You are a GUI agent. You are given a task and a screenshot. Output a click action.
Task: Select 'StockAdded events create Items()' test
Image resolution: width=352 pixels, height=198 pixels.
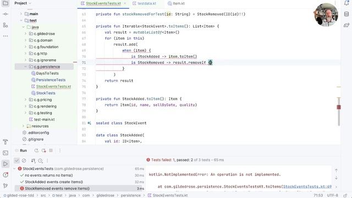(x=54, y=182)
